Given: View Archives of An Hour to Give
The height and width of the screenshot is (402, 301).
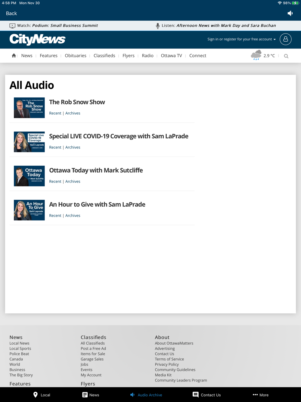Looking at the screenshot, I should coord(73,215).
